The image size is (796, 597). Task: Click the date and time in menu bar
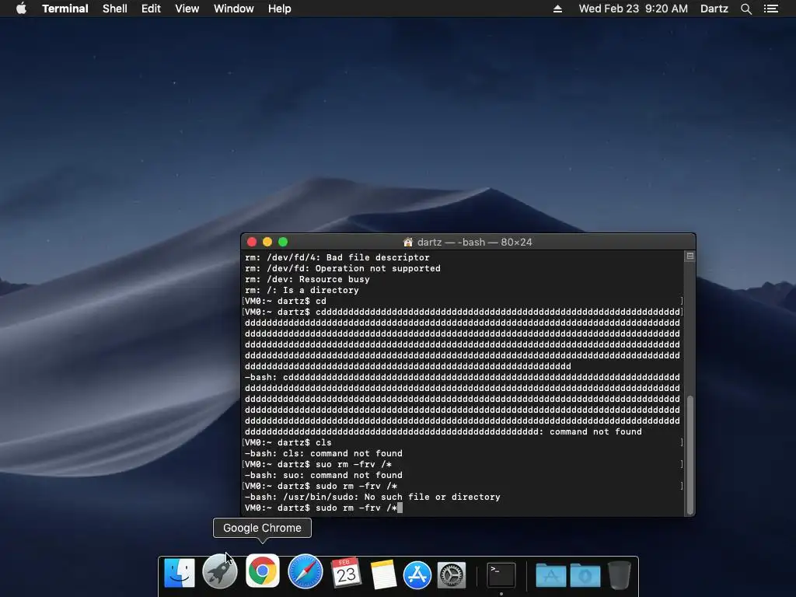point(633,9)
